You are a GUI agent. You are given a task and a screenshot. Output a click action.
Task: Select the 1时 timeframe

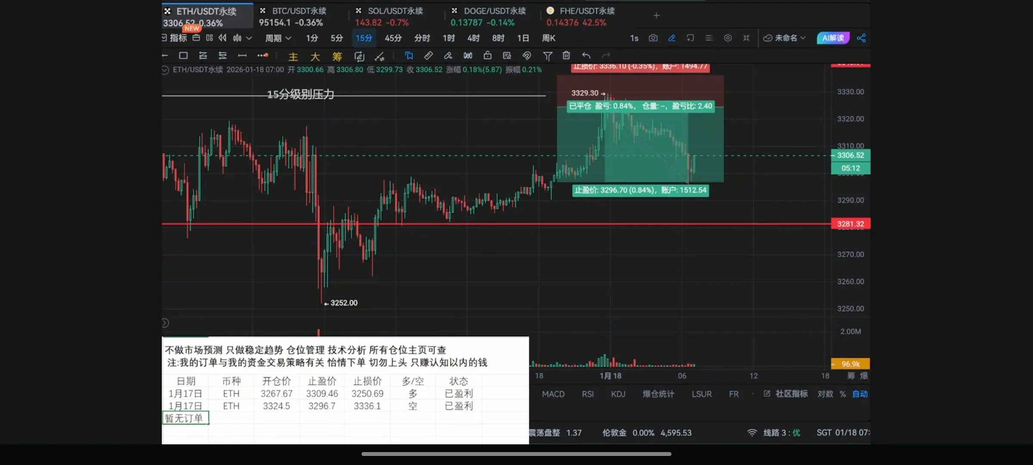pyautogui.click(x=448, y=38)
